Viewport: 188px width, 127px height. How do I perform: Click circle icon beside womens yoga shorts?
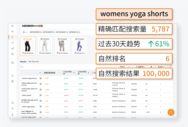click(41, 78)
